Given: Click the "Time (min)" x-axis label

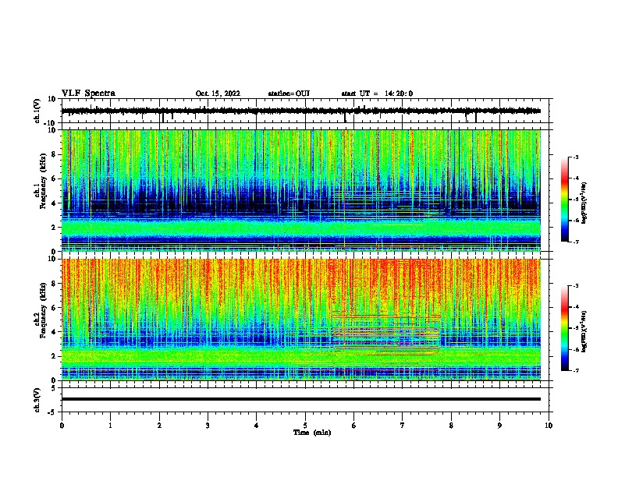Looking at the screenshot, I should (x=312, y=433).
